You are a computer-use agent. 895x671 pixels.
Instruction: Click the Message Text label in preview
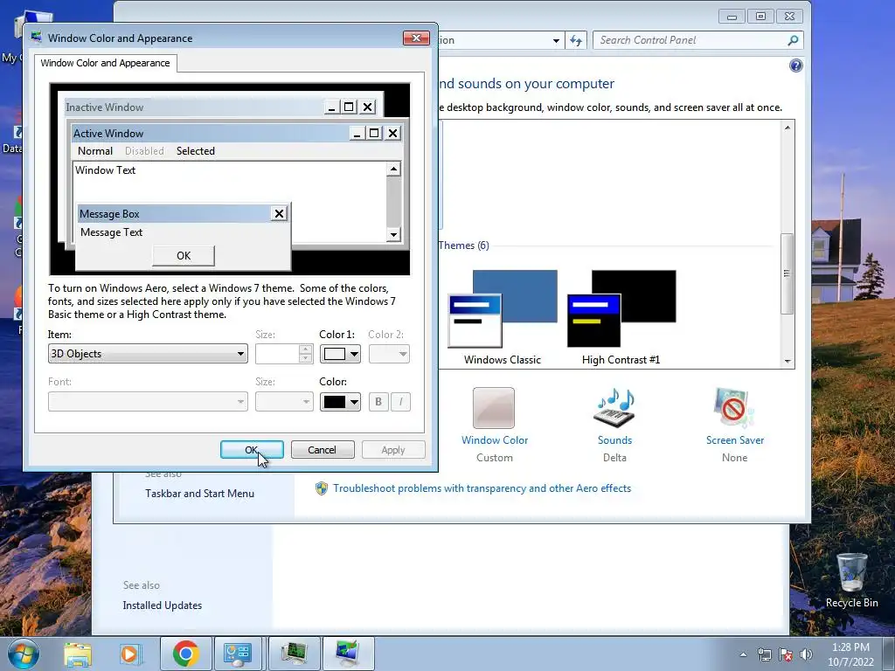point(111,232)
